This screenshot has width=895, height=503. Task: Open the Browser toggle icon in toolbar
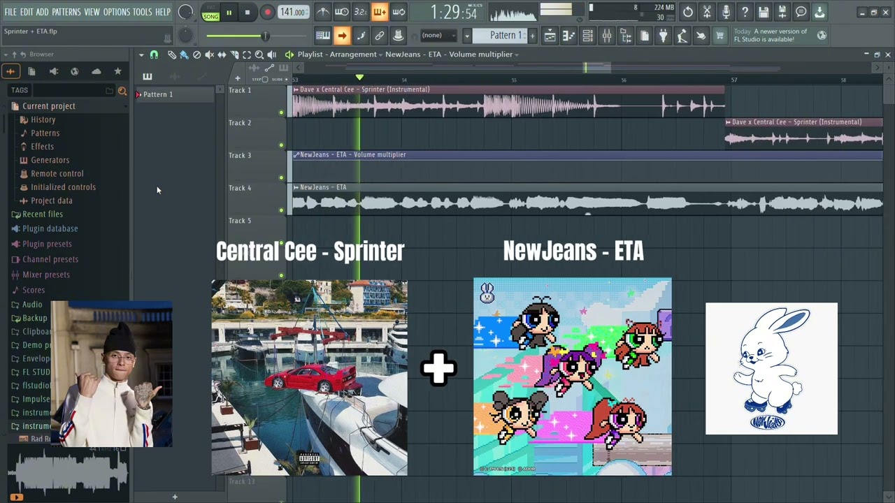[626, 36]
